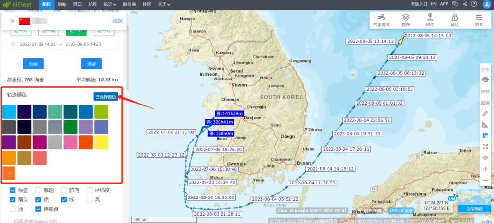Viewport: 494px width, 223px height.
Task: Click the date range input field
Action: tap(63, 44)
